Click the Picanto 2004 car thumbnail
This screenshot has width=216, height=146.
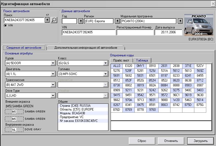199,25
